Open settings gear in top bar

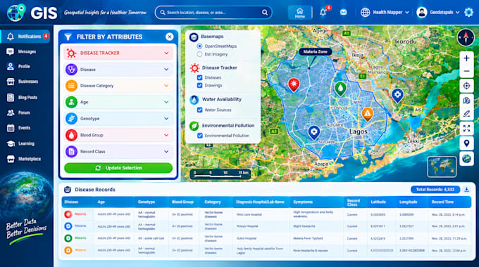pyautogui.click(x=468, y=13)
